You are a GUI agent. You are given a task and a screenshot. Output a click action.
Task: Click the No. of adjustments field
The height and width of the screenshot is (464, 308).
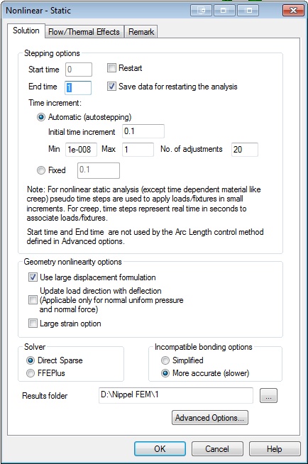click(x=245, y=150)
